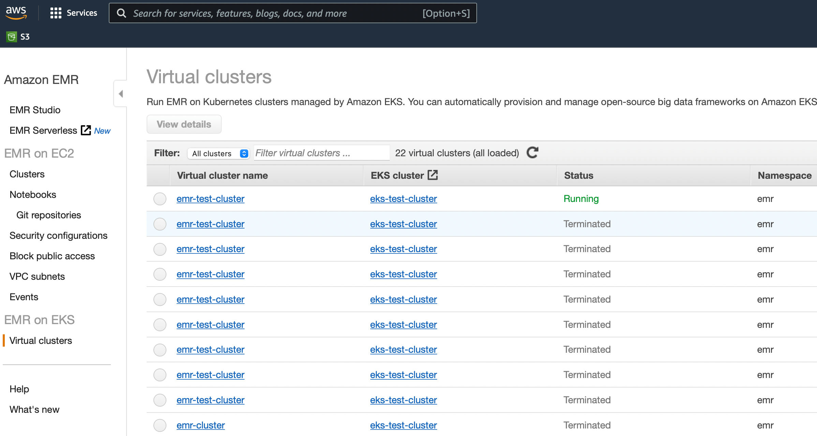This screenshot has height=436, width=817.
Task: Go to Clusters under EMR on EC2
Action: click(x=27, y=174)
